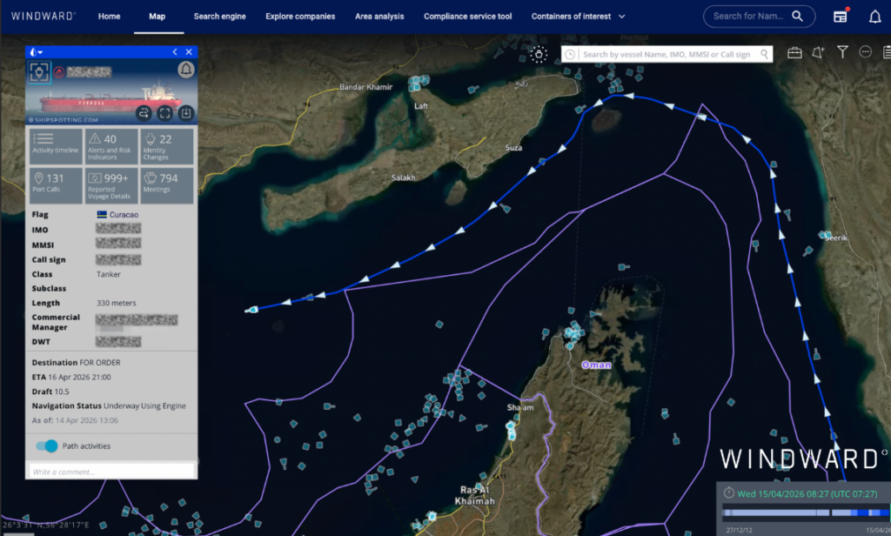Open Reported Voyage Details
The width and height of the screenshot is (891, 536).
point(111,184)
